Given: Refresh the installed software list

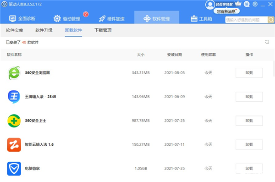Looking at the screenshot, I should [x=267, y=42].
